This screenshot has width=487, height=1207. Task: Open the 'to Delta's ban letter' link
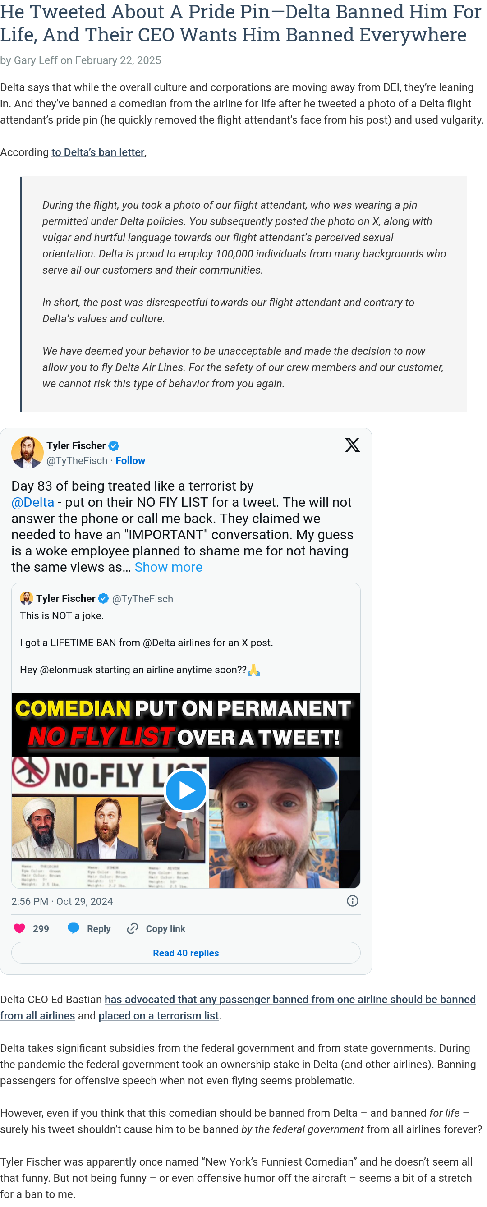[98, 152]
